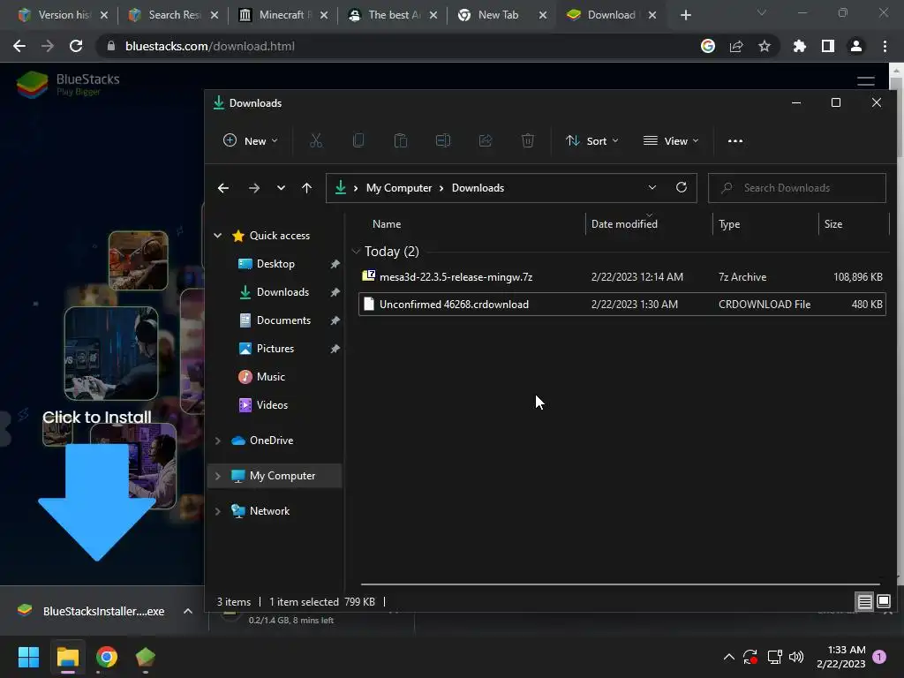Click the Copy icon in Explorer toolbar
The width and height of the screenshot is (904, 678).
pyautogui.click(x=358, y=140)
